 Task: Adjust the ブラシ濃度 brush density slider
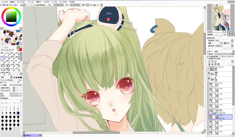click(x=16, y=85)
